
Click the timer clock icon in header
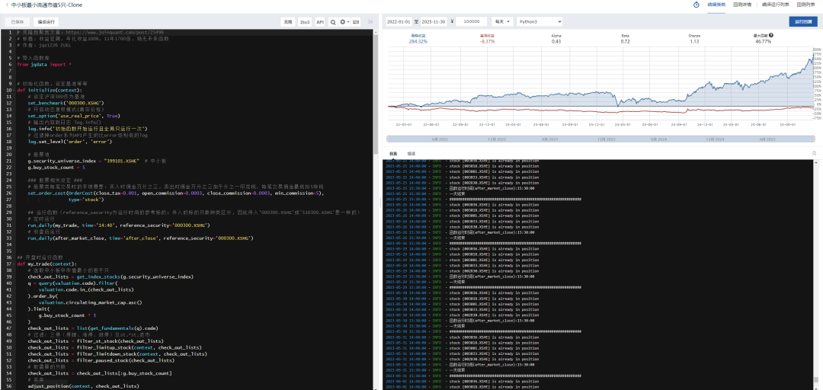(696, 5)
